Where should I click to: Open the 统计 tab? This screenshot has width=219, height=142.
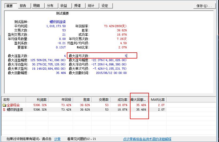pos(93,6)
